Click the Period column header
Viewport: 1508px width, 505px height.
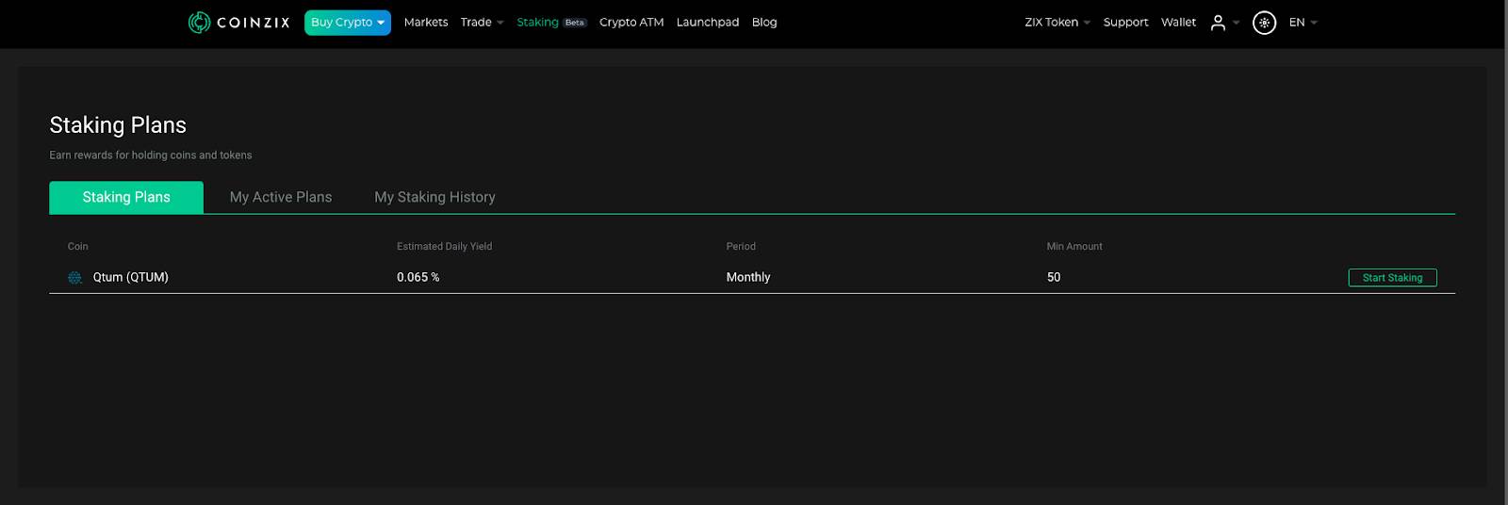pos(741,247)
